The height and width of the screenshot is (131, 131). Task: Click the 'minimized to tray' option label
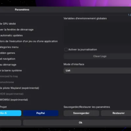[9, 76]
